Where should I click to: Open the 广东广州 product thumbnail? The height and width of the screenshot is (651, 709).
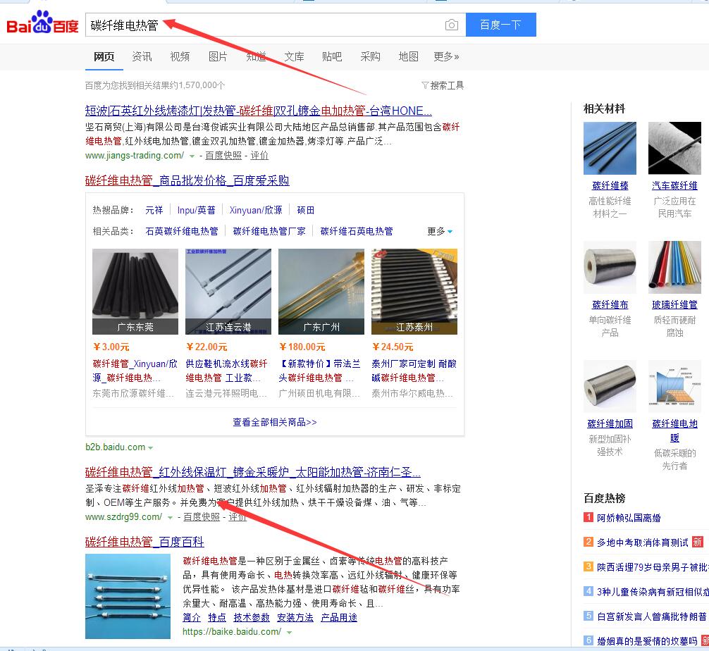321,292
